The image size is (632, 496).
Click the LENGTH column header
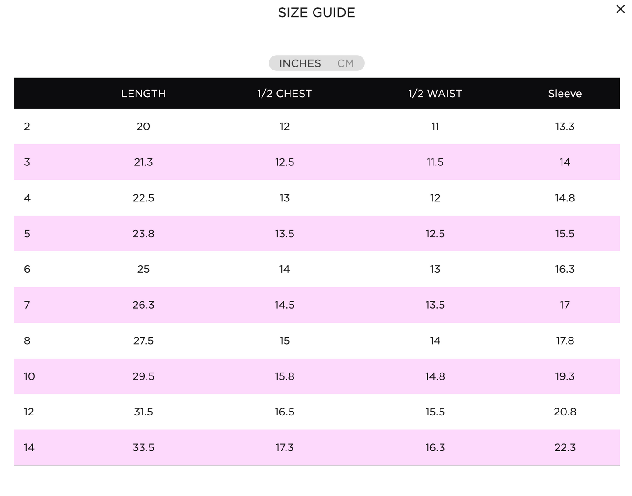[143, 94]
